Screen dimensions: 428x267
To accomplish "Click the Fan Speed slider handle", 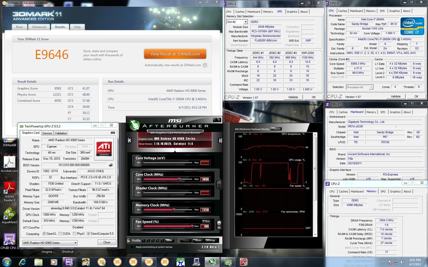I will 192,226.
